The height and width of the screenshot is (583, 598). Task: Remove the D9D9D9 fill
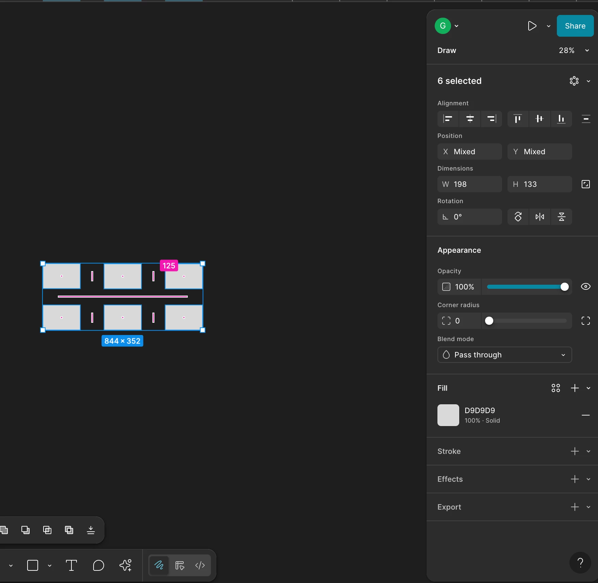tap(586, 415)
